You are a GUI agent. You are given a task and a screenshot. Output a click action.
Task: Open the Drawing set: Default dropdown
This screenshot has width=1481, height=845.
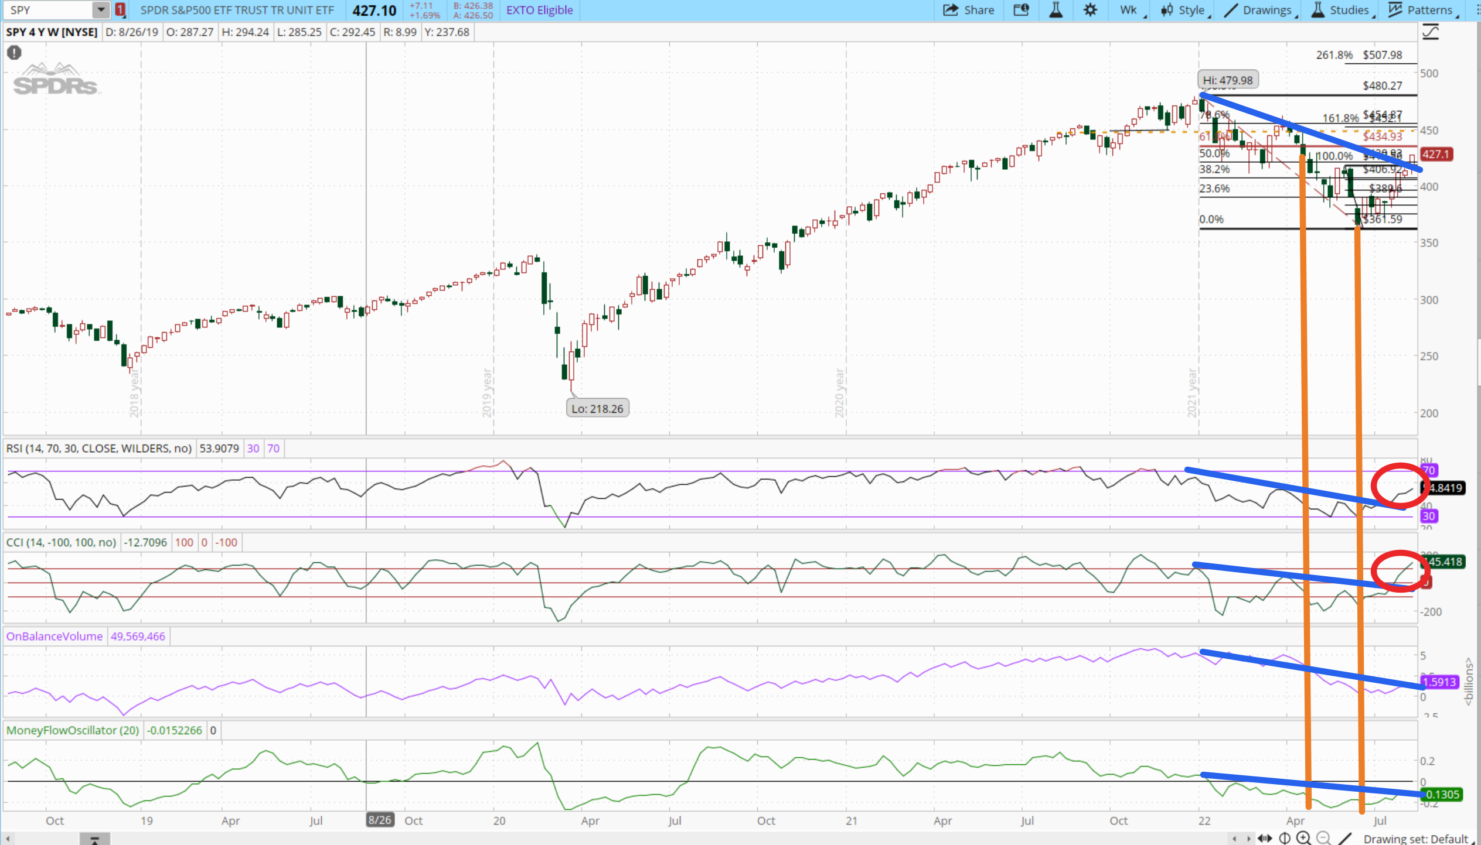(1415, 839)
